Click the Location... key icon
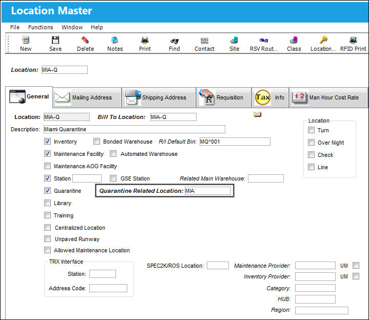The width and height of the screenshot is (369, 320). pos(323,39)
